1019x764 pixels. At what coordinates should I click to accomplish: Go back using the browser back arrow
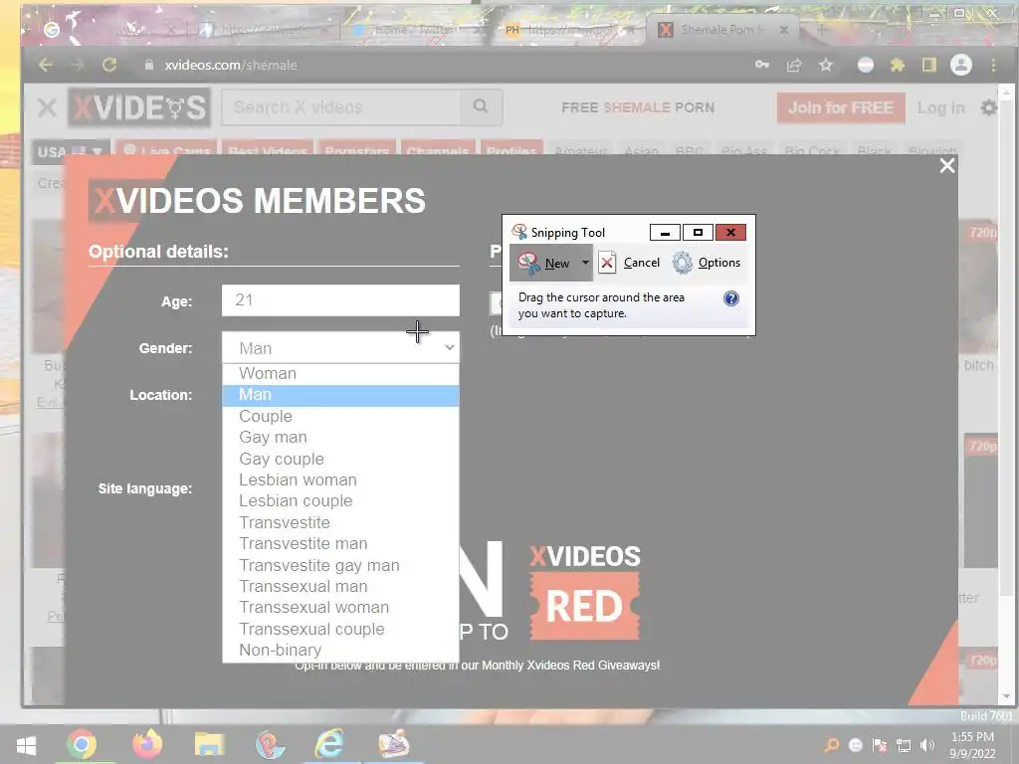(x=46, y=65)
